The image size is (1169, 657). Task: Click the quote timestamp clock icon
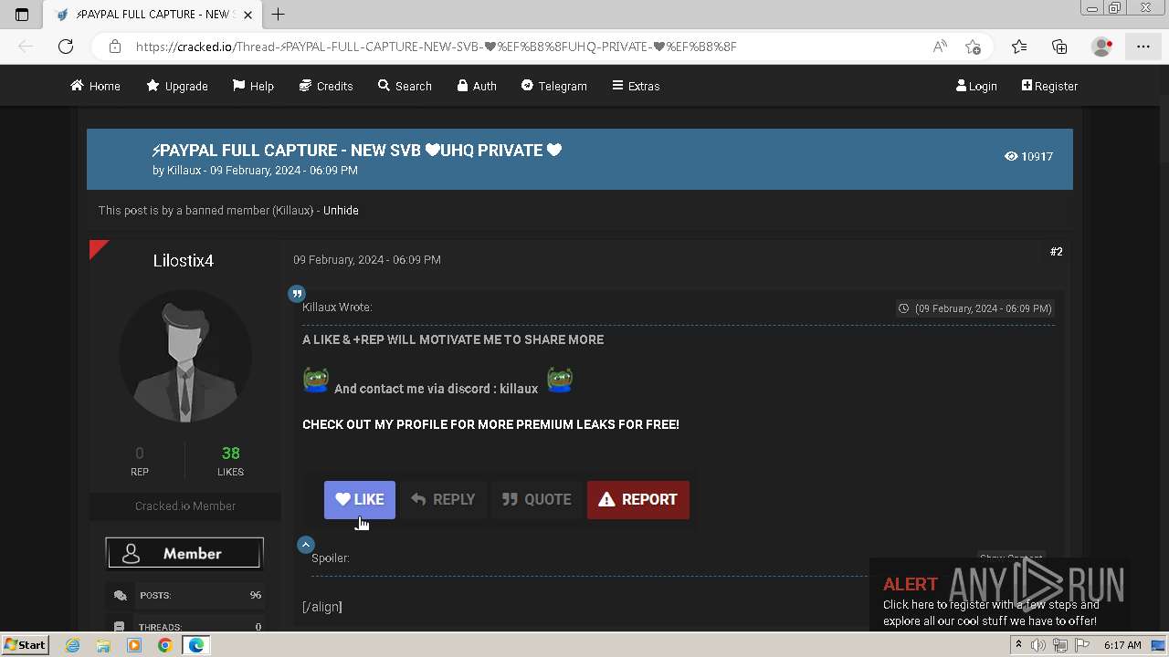903,308
